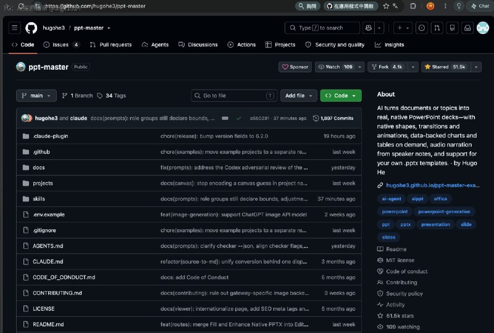
Task: Open the Security policy link
Action: pyautogui.click(x=400, y=293)
